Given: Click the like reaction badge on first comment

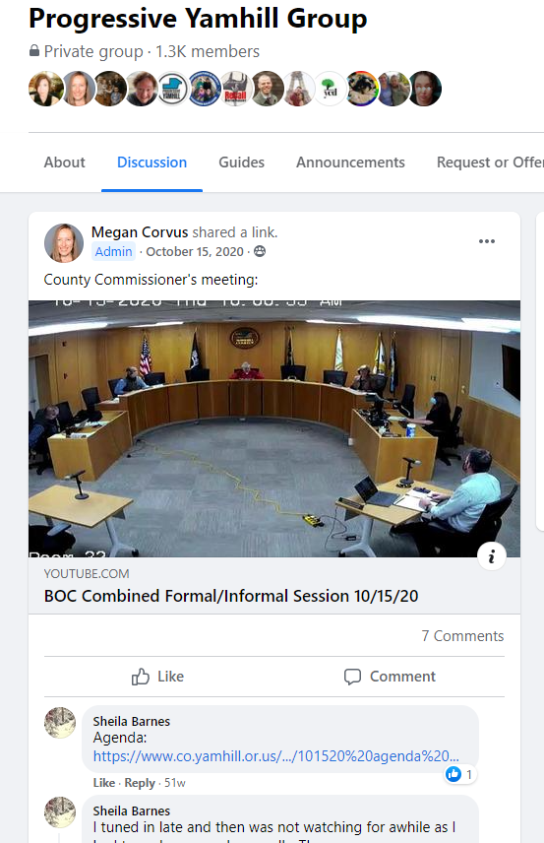Looking at the screenshot, I should 459,774.
